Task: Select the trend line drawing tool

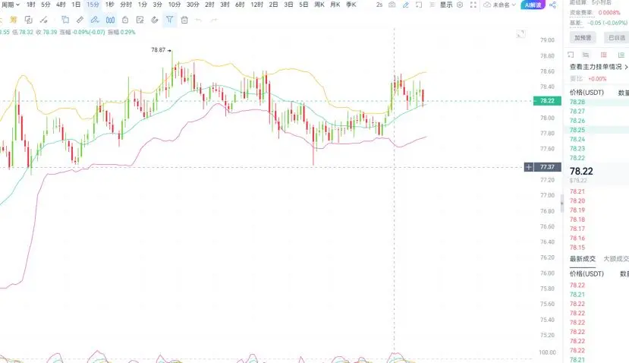Action: coord(44,20)
